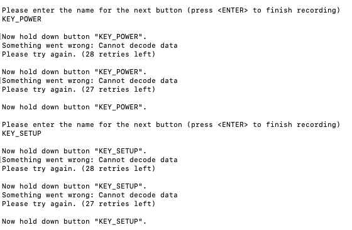Screen dimensions: 352x230
Task: Click "27 retries left" line in KEY_POWER section
Action: coord(79,89)
